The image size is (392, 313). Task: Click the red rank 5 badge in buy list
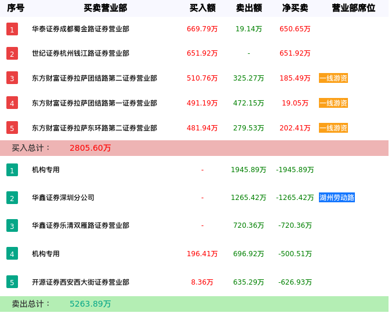(x=12, y=128)
